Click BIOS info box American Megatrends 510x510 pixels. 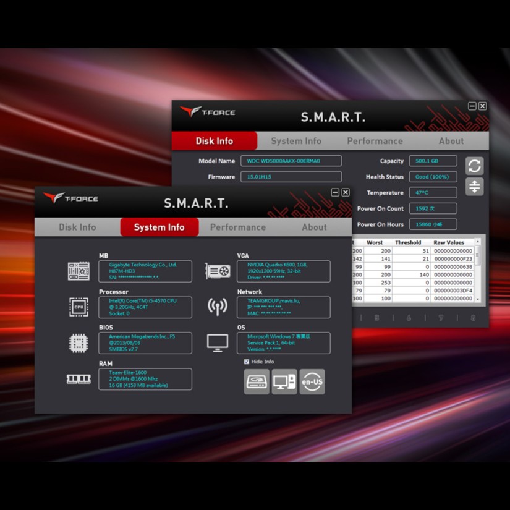click(x=145, y=343)
